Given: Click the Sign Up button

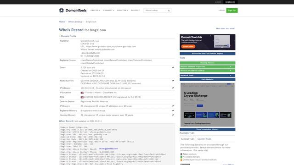Looking at the screenshot, I should [232, 11].
